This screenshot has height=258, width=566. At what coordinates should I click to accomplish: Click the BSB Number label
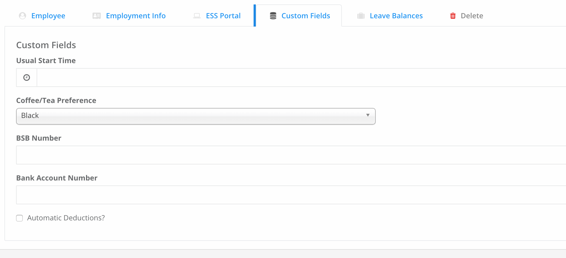click(39, 138)
